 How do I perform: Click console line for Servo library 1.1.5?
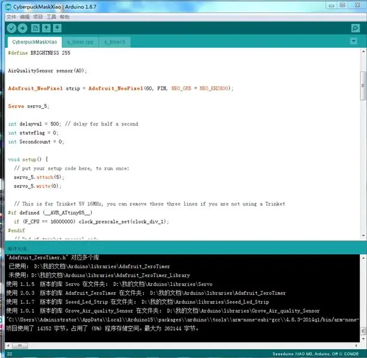(x=109, y=284)
